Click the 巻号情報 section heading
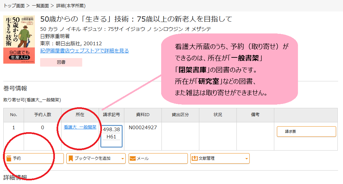 (15, 88)
